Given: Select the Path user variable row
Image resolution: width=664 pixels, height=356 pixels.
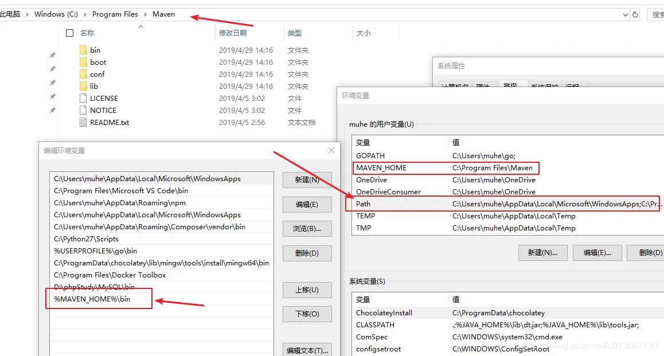Looking at the screenshot, I should [x=507, y=204].
